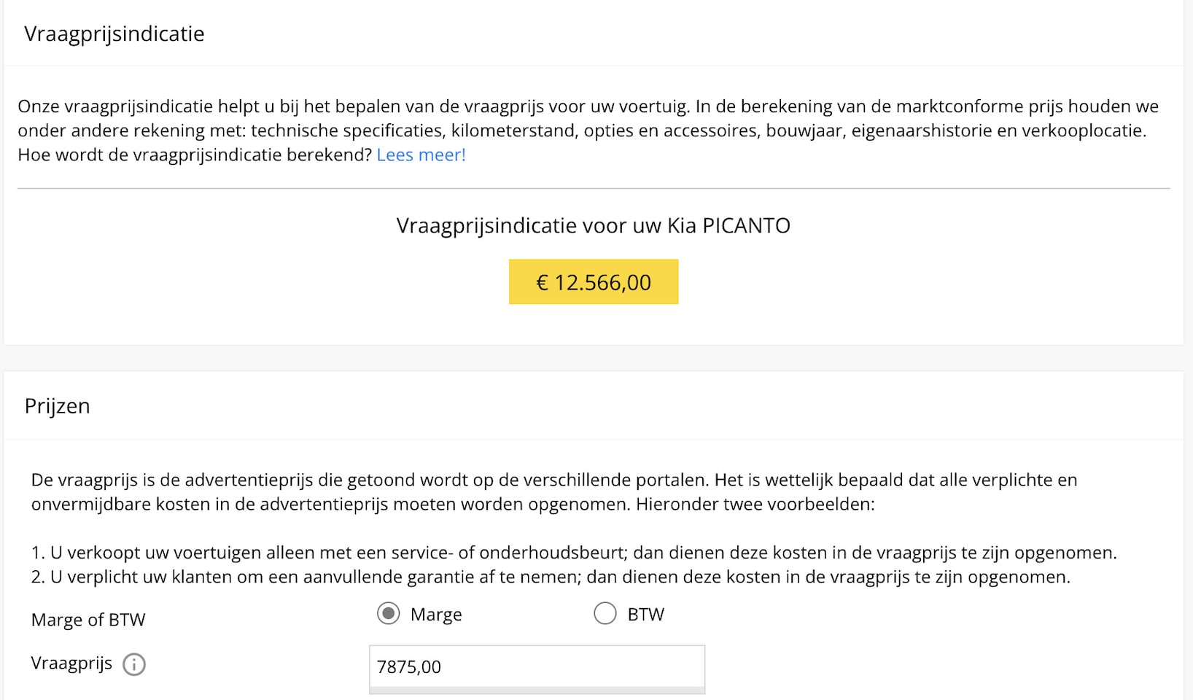Click the 'Vraagprijs' field label text

tap(71, 663)
